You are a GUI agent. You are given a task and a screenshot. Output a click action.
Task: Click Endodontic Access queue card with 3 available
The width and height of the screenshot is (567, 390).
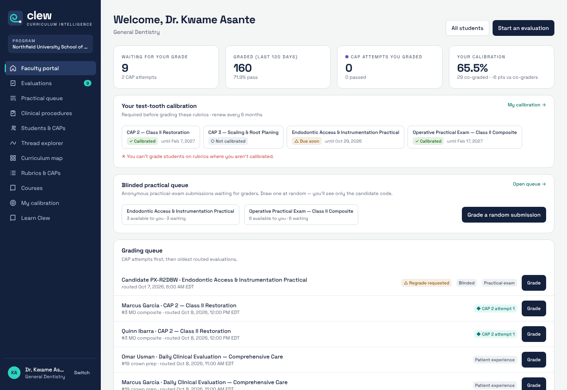(x=180, y=215)
